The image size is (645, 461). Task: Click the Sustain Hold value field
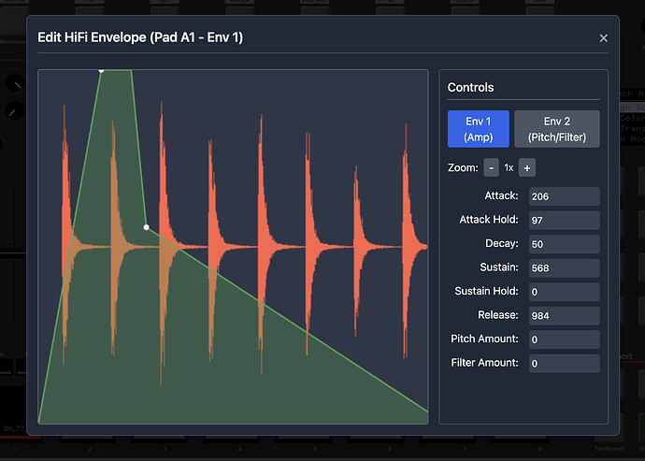coord(564,292)
